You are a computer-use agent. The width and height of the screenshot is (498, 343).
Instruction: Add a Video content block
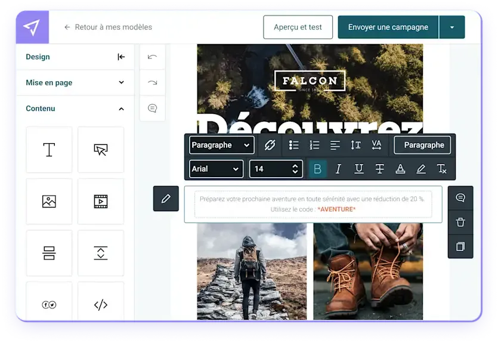point(101,202)
